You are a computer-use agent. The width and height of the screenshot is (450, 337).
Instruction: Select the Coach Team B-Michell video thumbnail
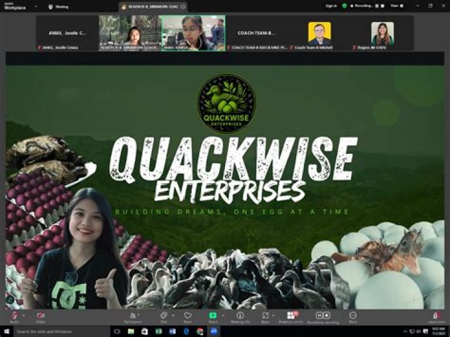pos(319,34)
